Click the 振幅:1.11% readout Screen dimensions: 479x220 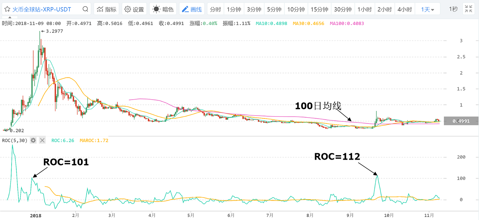pyautogui.click(x=236, y=24)
